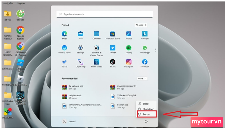
Task: Open the Settings gear app
Action: [x=80, y=49]
